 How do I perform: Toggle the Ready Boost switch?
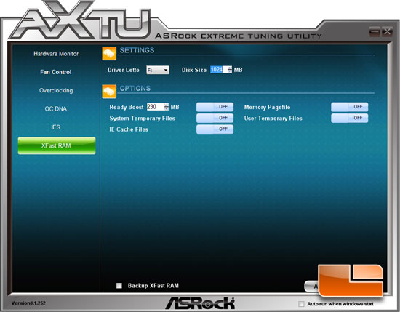tap(215, 107)
